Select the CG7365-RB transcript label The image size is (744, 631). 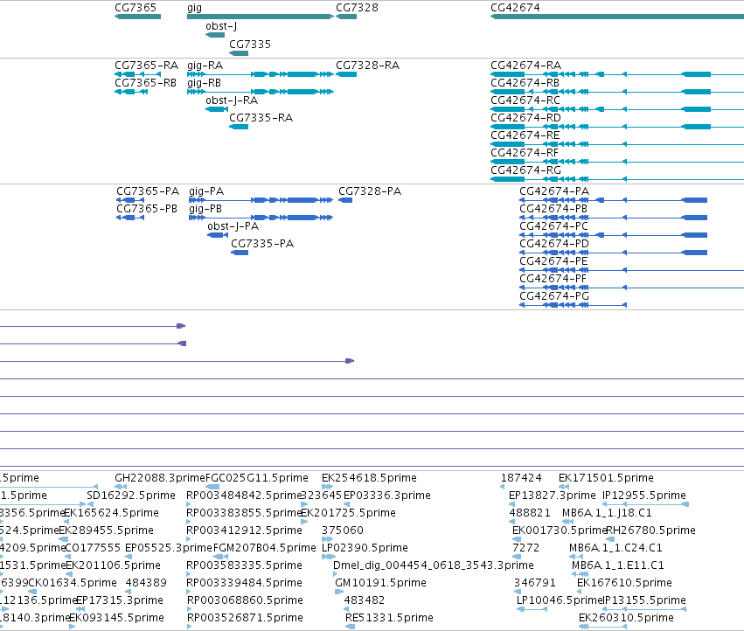coord(145,83)
